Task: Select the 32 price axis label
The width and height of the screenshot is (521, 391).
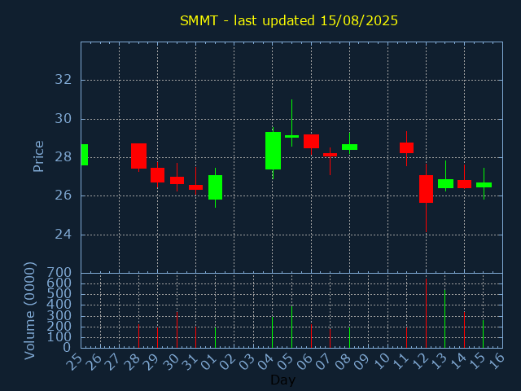Action: coord(63,80)
